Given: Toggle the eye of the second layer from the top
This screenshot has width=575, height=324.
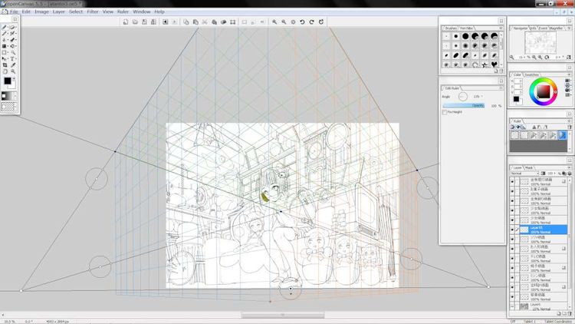Looking at the screenshot, I should [x=512, y=191].
